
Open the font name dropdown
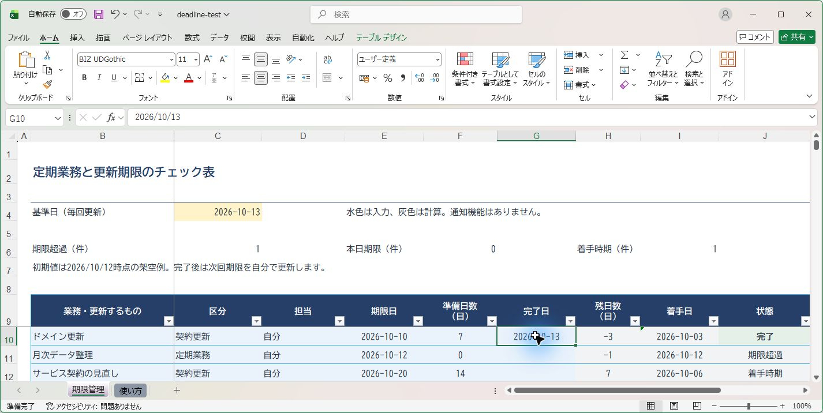(171, 59)
